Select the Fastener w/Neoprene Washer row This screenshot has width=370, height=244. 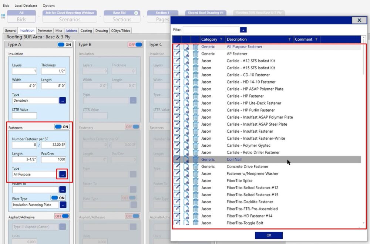click(252, 174)
